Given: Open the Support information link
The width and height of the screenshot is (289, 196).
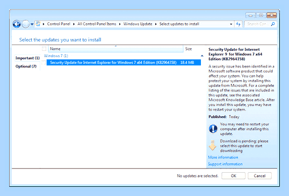Looking at the screenshot, I should tap(225, 164).
